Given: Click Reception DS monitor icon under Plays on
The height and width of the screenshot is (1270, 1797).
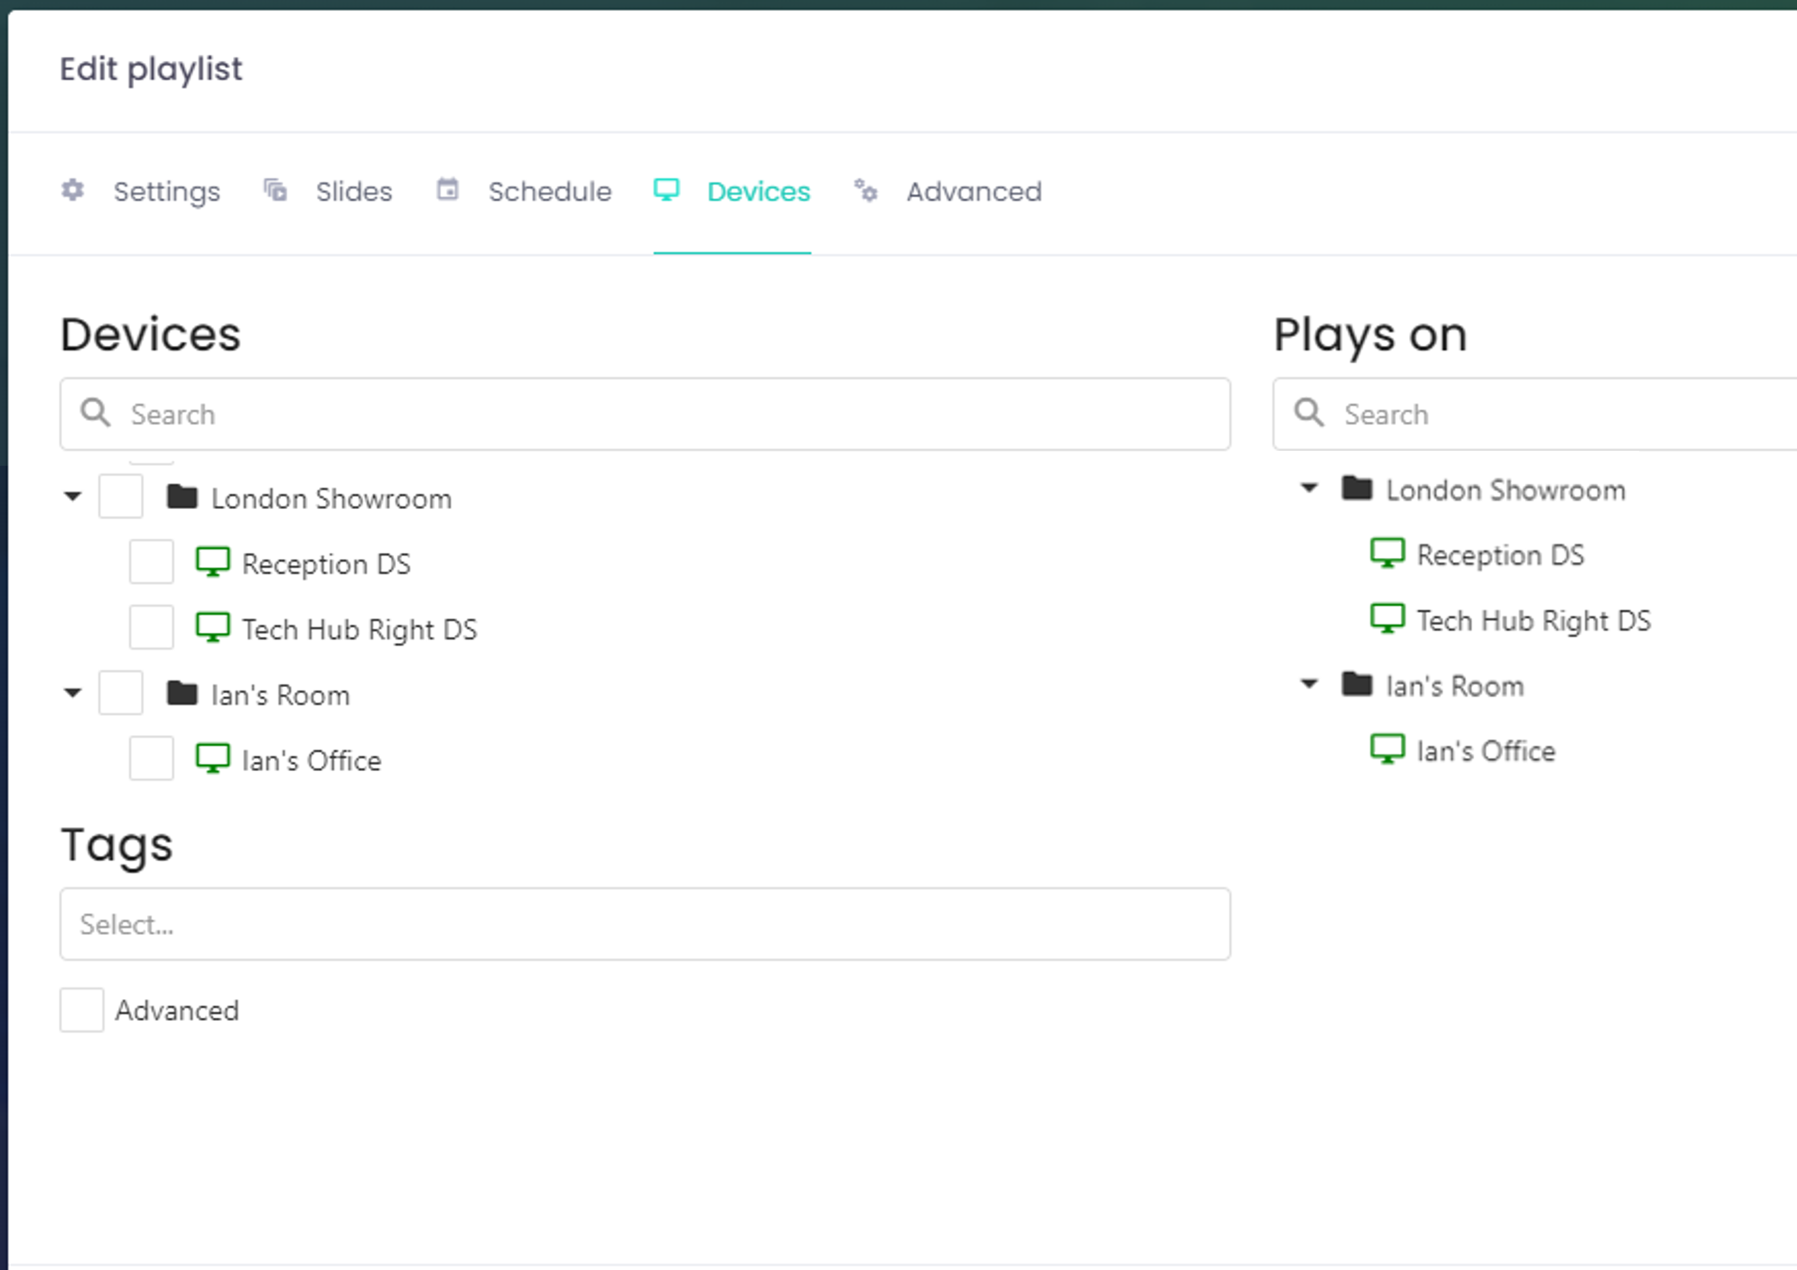Looking at the screenshot, I should 1387,553.
